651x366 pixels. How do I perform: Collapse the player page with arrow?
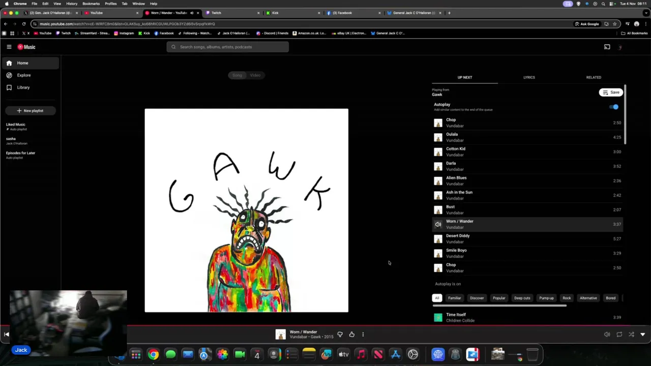pyautogui.click(x=642, y=334)
